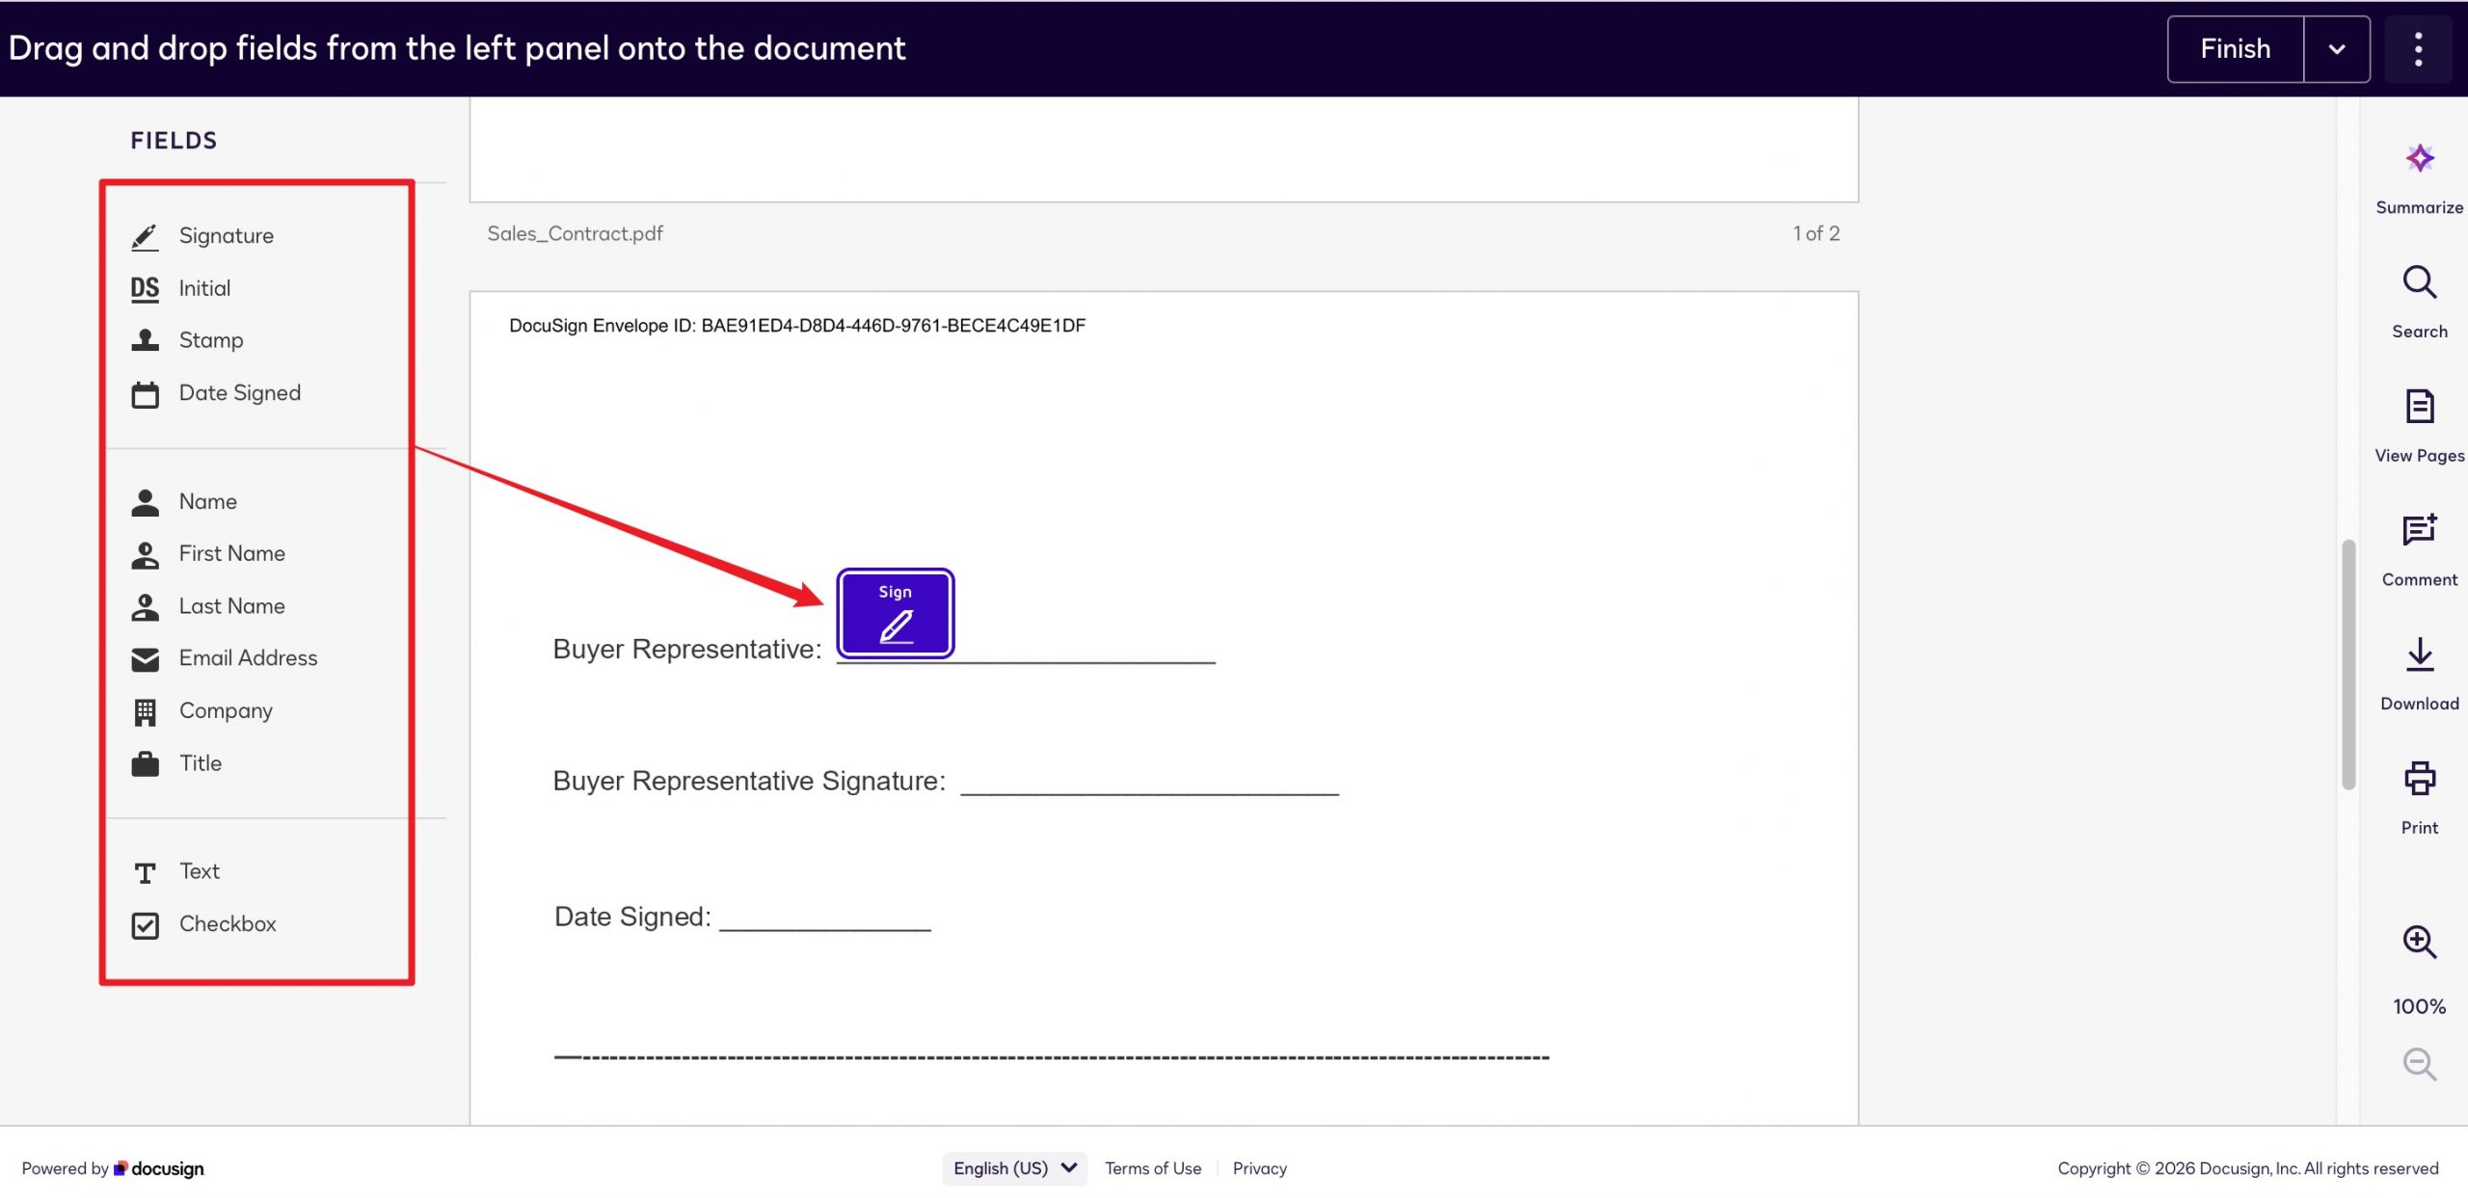Open the Summarize sparkle tool
The image size is (2468, 1198).
2419,158
